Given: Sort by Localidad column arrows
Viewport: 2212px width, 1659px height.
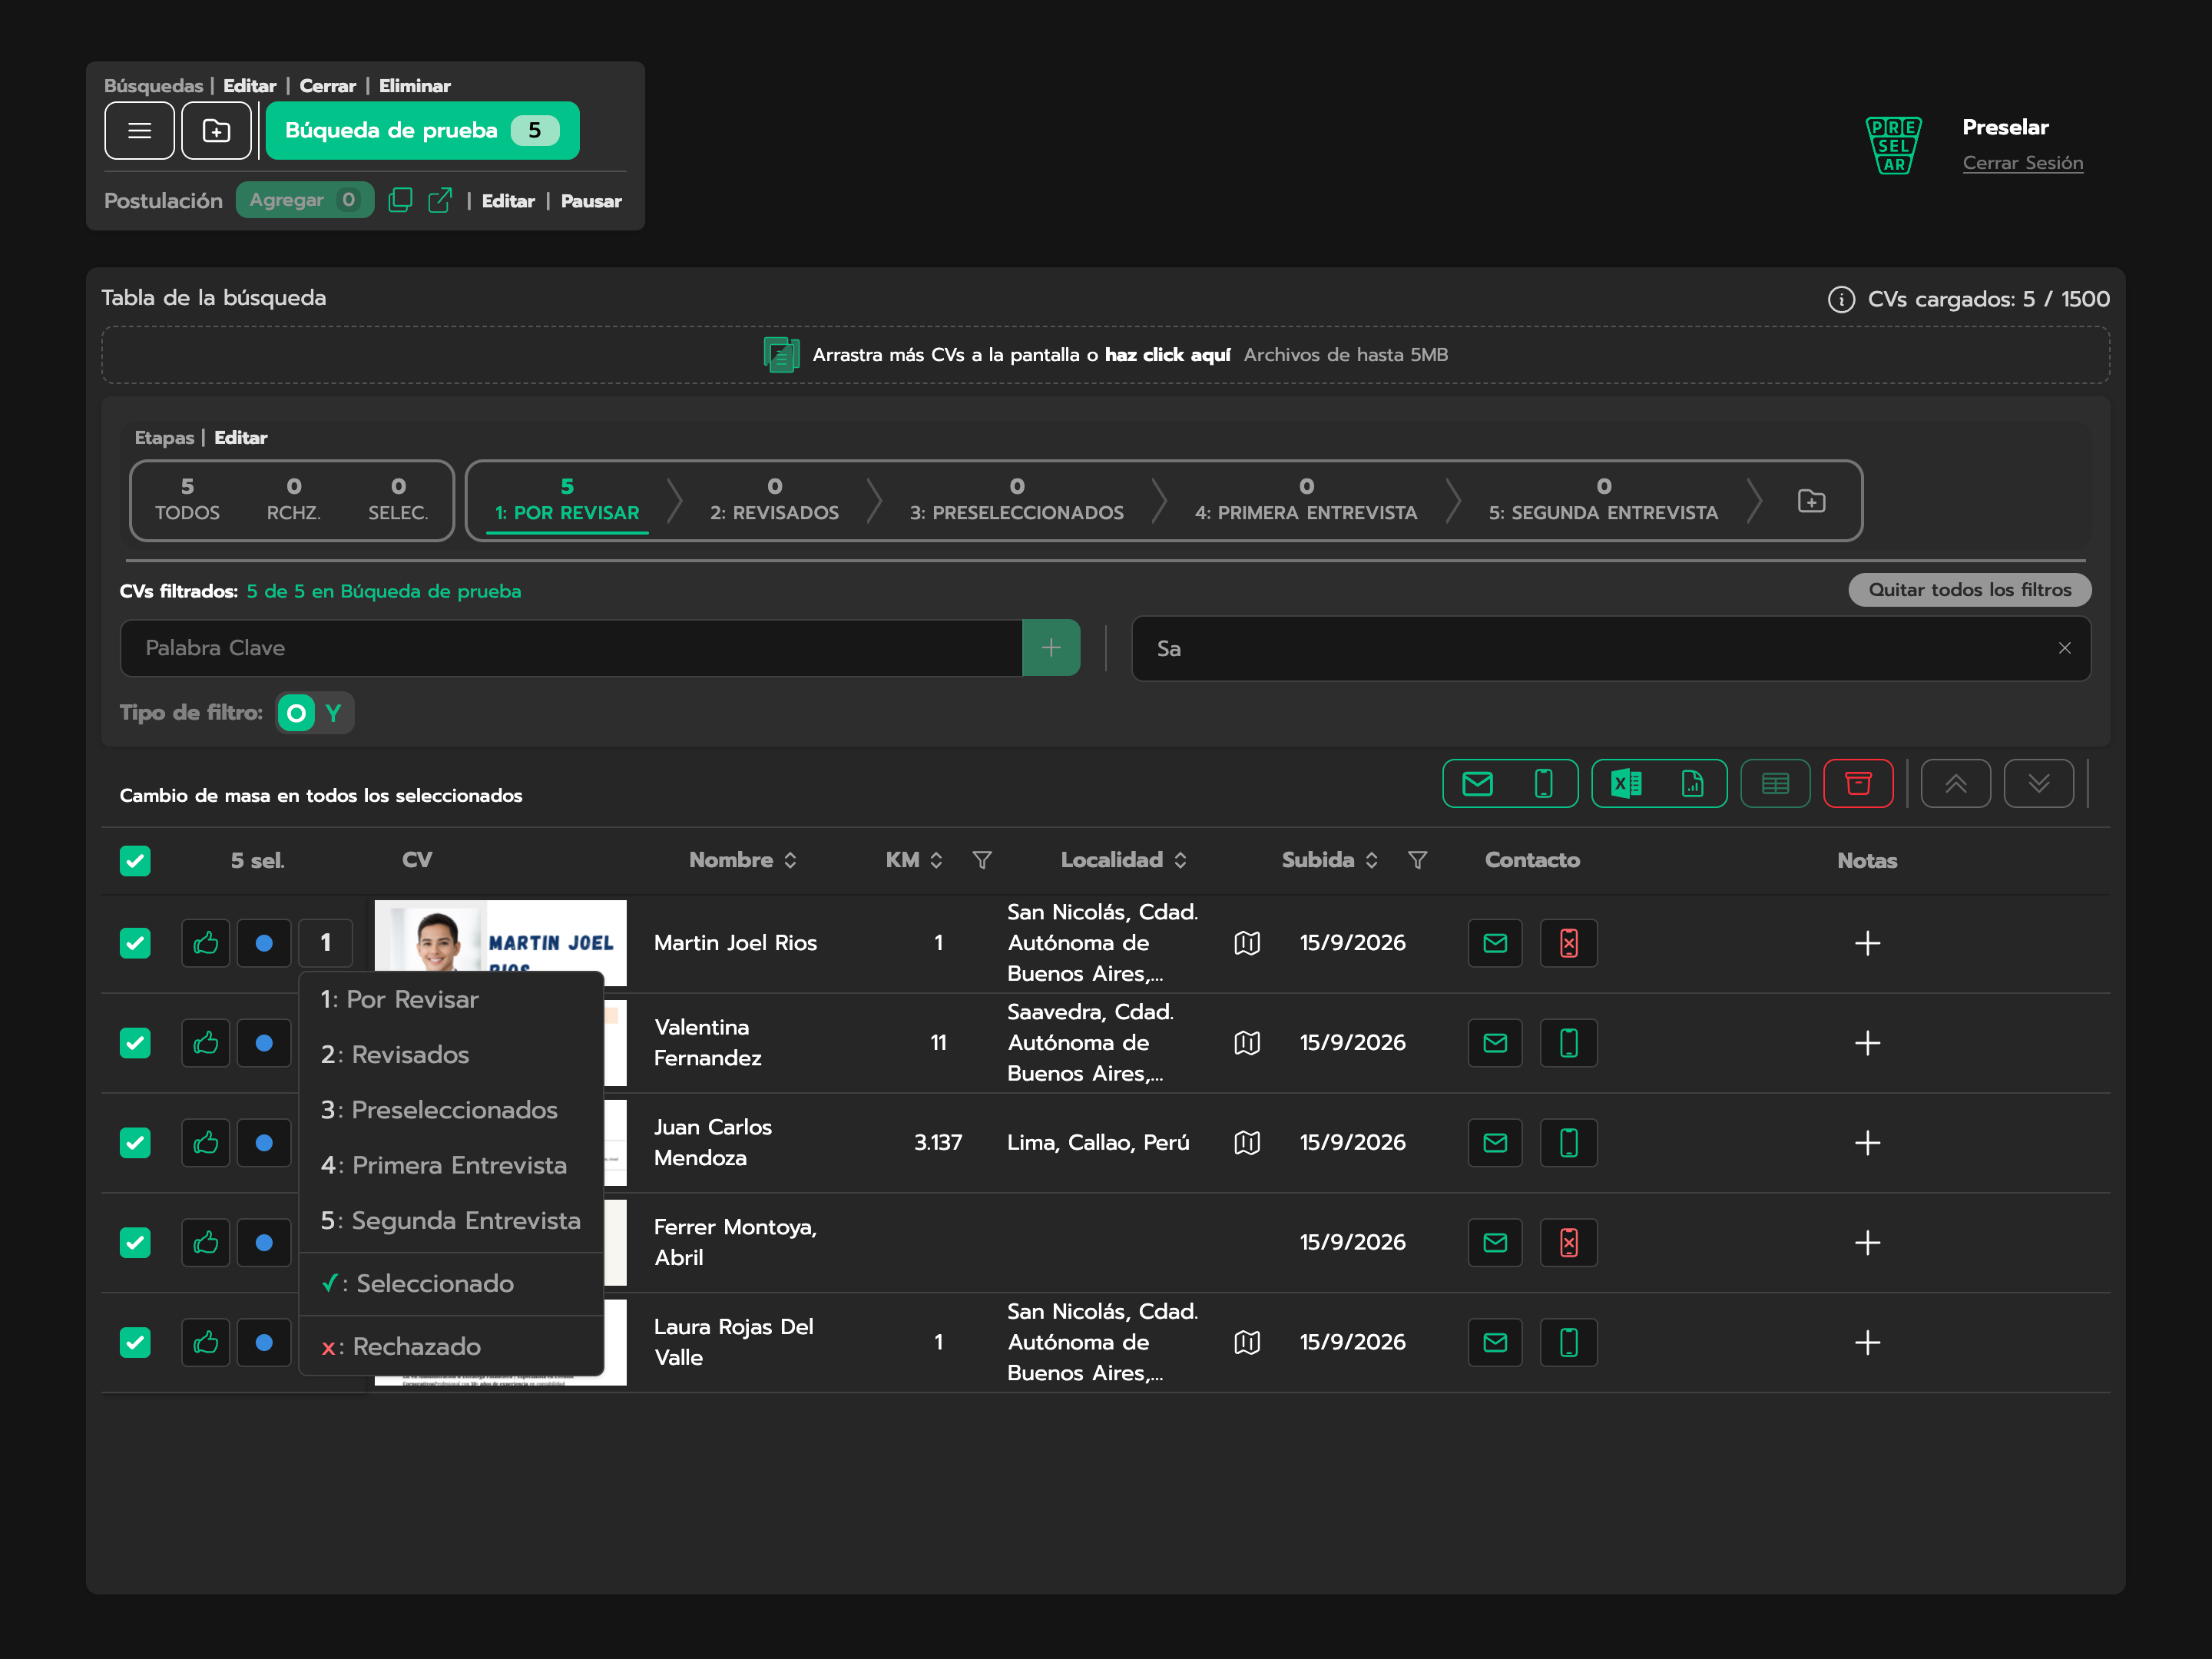Looking at the screenshot, I should [1180, 860].
